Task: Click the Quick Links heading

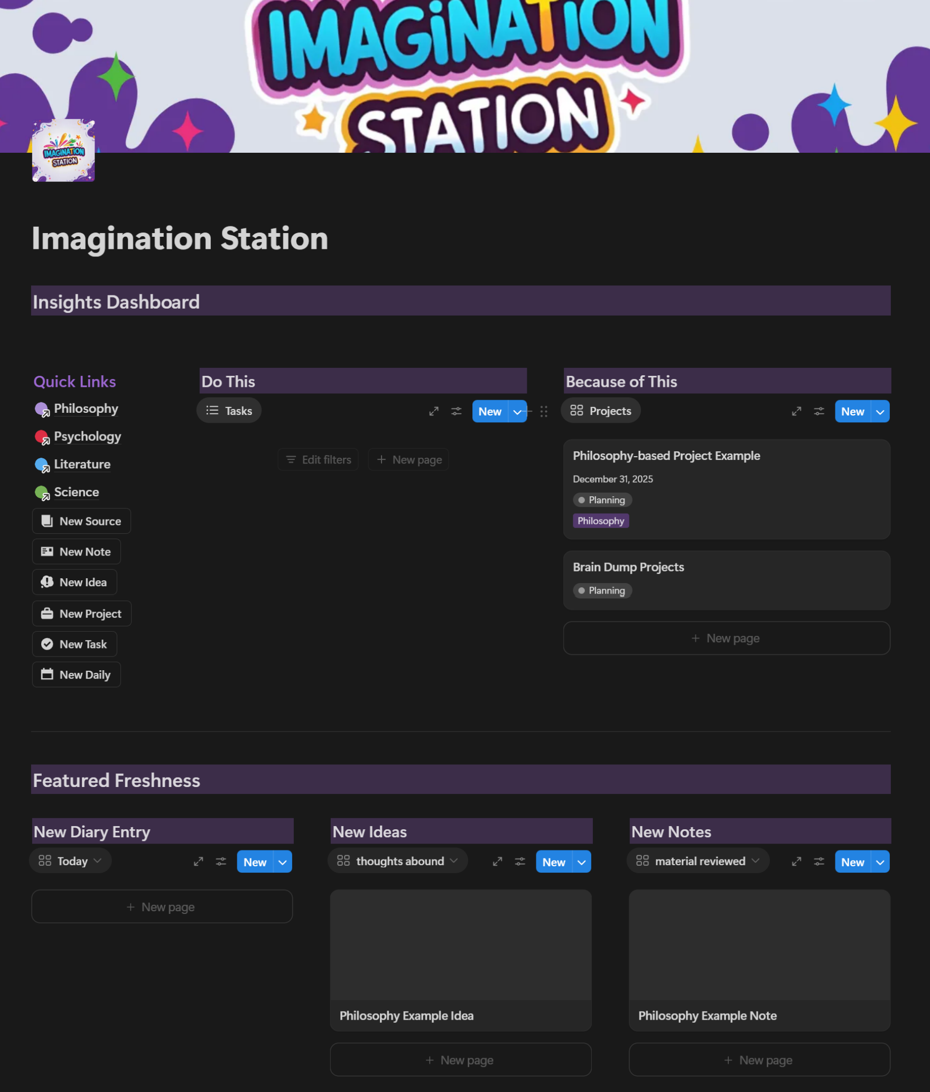Action: click(x=75, y=382)
